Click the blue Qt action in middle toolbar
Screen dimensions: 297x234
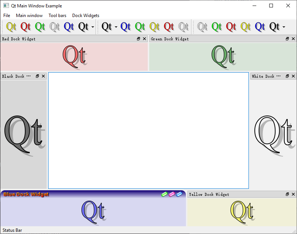tap(125, 27)
